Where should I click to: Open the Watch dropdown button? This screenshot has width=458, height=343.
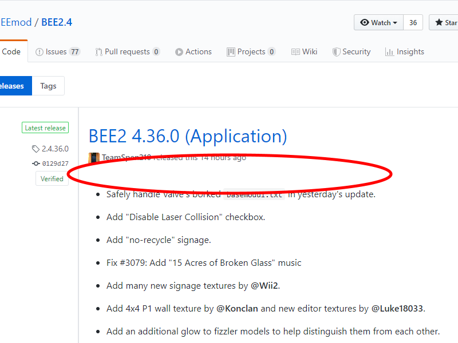click(378, 22)
